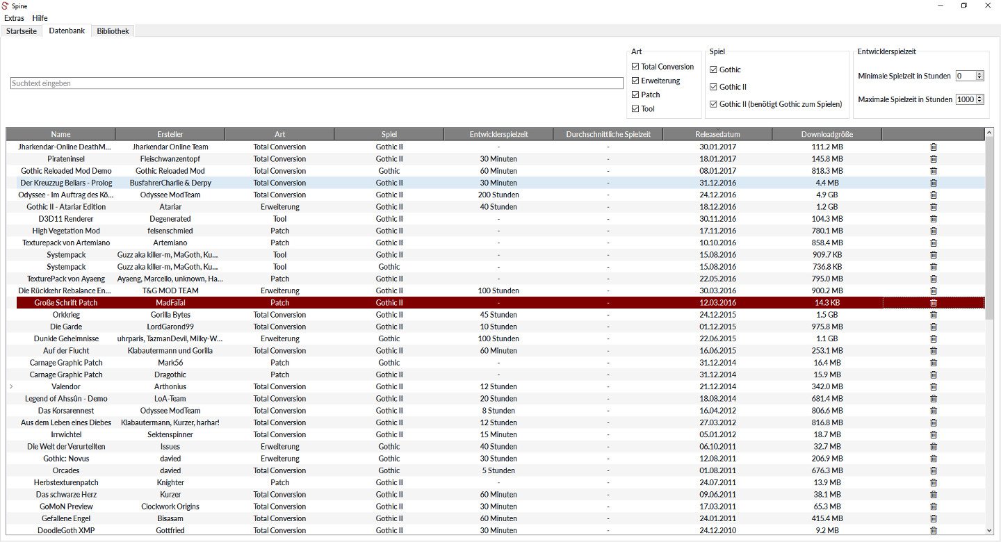This screenshot has width=1001, height=542.
Task: Click trash icon for Valendor row
Action: click(933, 386)
